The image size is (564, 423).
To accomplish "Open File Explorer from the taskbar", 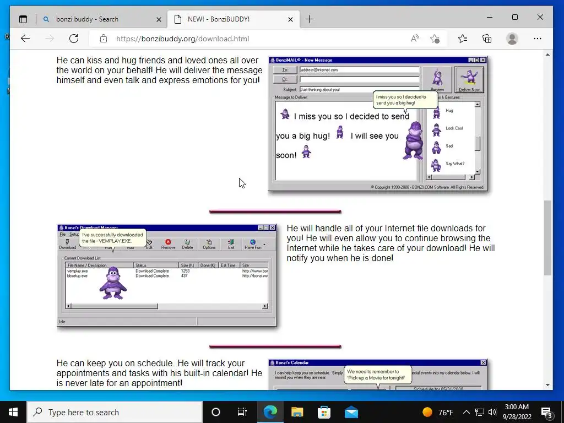I will tap(297, 412).
